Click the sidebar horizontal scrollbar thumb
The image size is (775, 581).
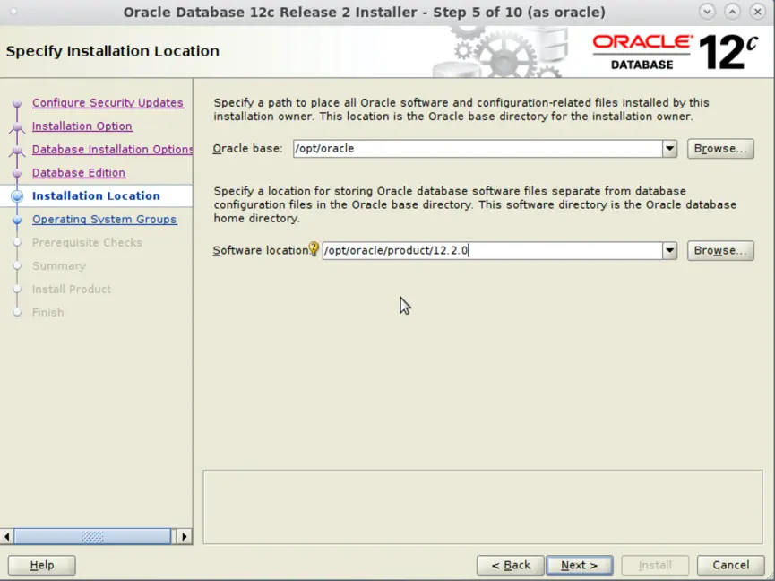(x=92, y=536)
